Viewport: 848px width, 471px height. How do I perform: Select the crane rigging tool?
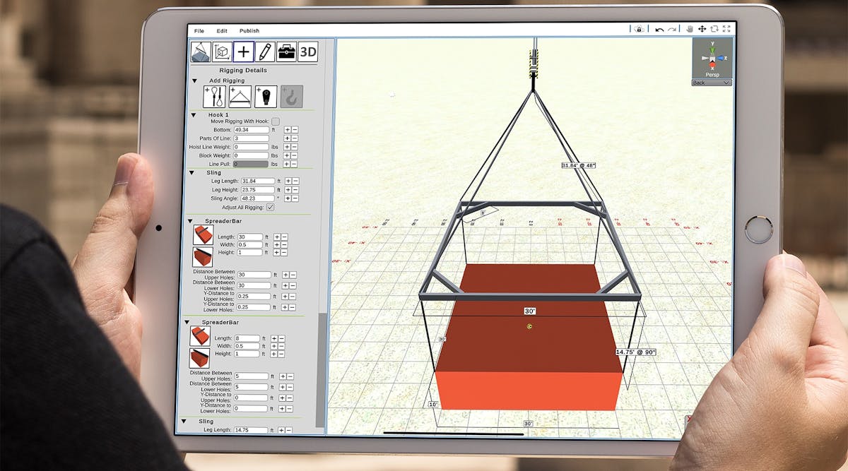[x=199, y=52]
